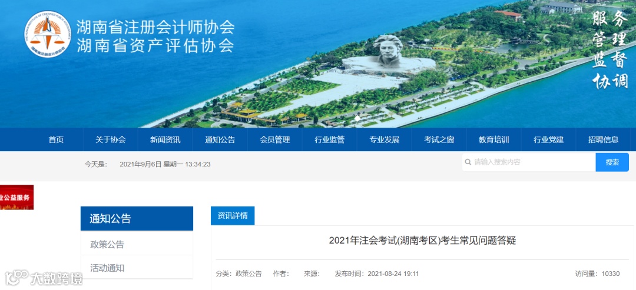Open the 招聘信息 navigation item
Image resolution: width=636 pixels, height=290 pixels.
(604, 140)
